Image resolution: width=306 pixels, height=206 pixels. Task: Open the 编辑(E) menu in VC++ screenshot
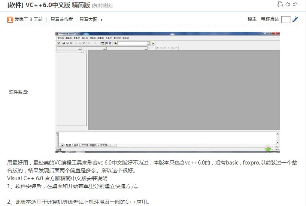[x=69, y=38]
